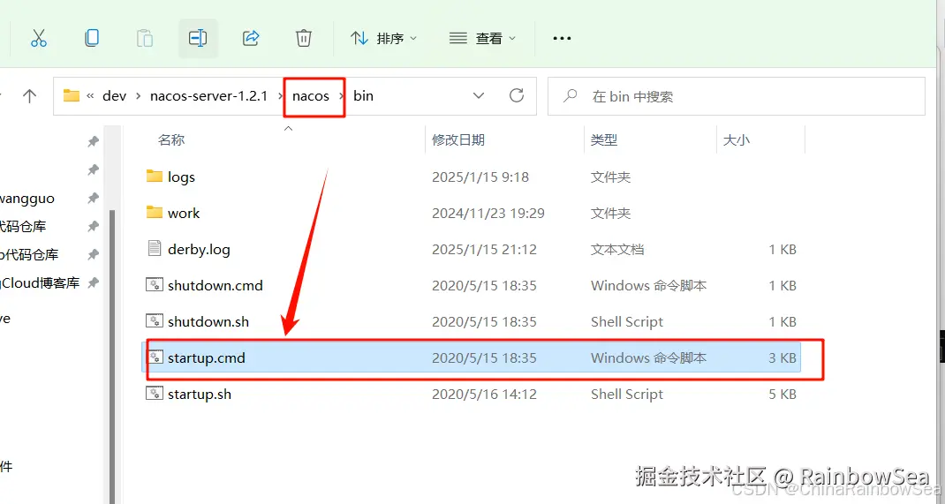
Task: Open the 排序 sort dropdown
Action: coord(384,39)
